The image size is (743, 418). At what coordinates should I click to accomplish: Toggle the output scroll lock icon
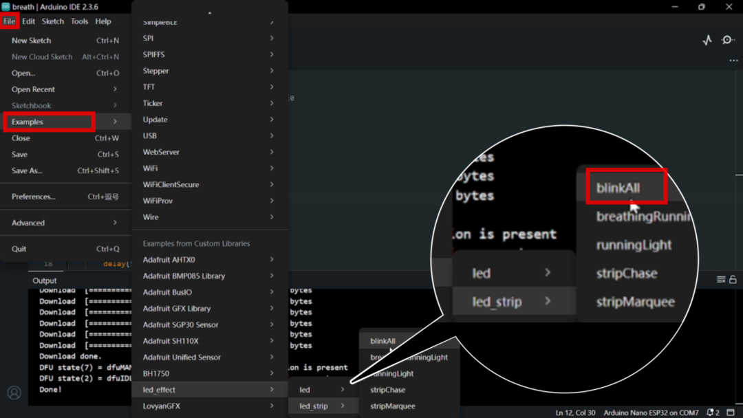click(733, 280)
